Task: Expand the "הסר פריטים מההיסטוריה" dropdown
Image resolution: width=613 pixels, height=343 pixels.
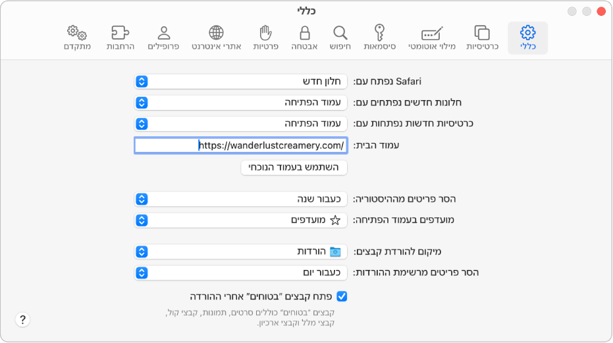Action: [240, 199]
